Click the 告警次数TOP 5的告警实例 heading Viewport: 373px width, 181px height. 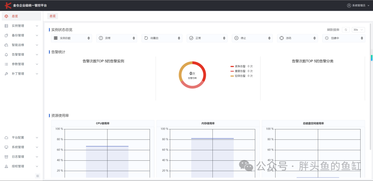coord(103,61)
